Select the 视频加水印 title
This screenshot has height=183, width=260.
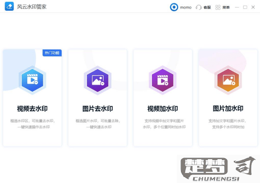[163, 109]
